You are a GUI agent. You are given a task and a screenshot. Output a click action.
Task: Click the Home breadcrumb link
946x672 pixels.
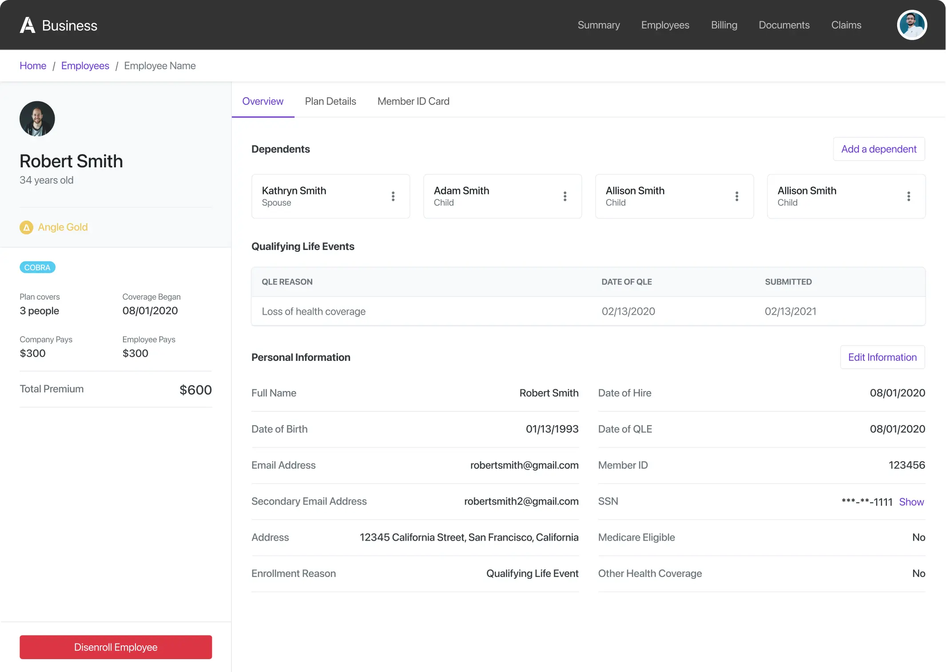point(33,66)
